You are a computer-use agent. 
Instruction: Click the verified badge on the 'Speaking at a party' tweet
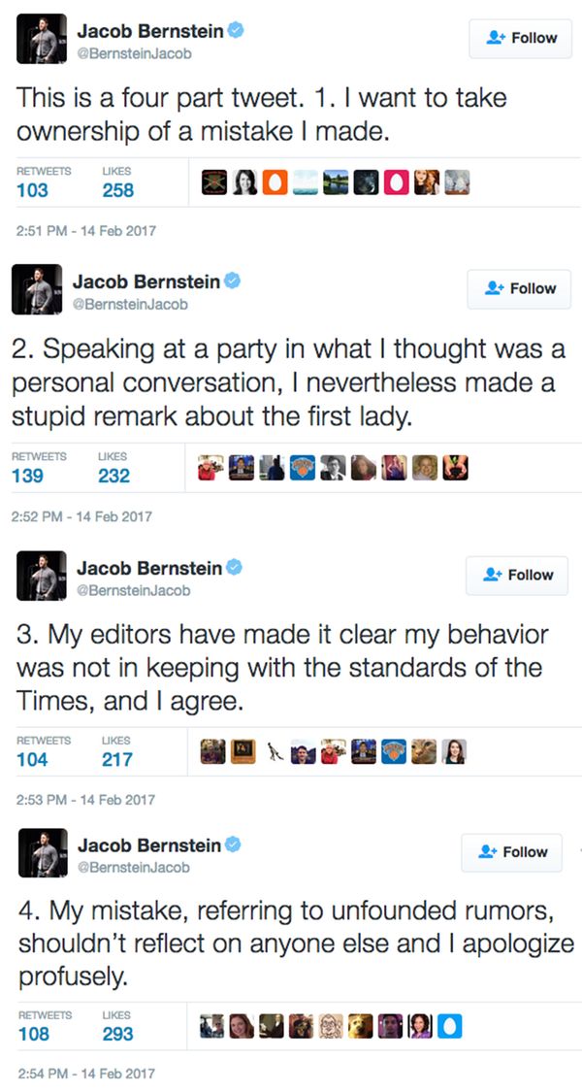pos(232,281)
